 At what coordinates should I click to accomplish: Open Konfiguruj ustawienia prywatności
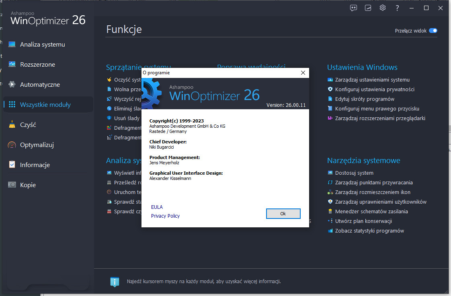(x=375, y=90)
